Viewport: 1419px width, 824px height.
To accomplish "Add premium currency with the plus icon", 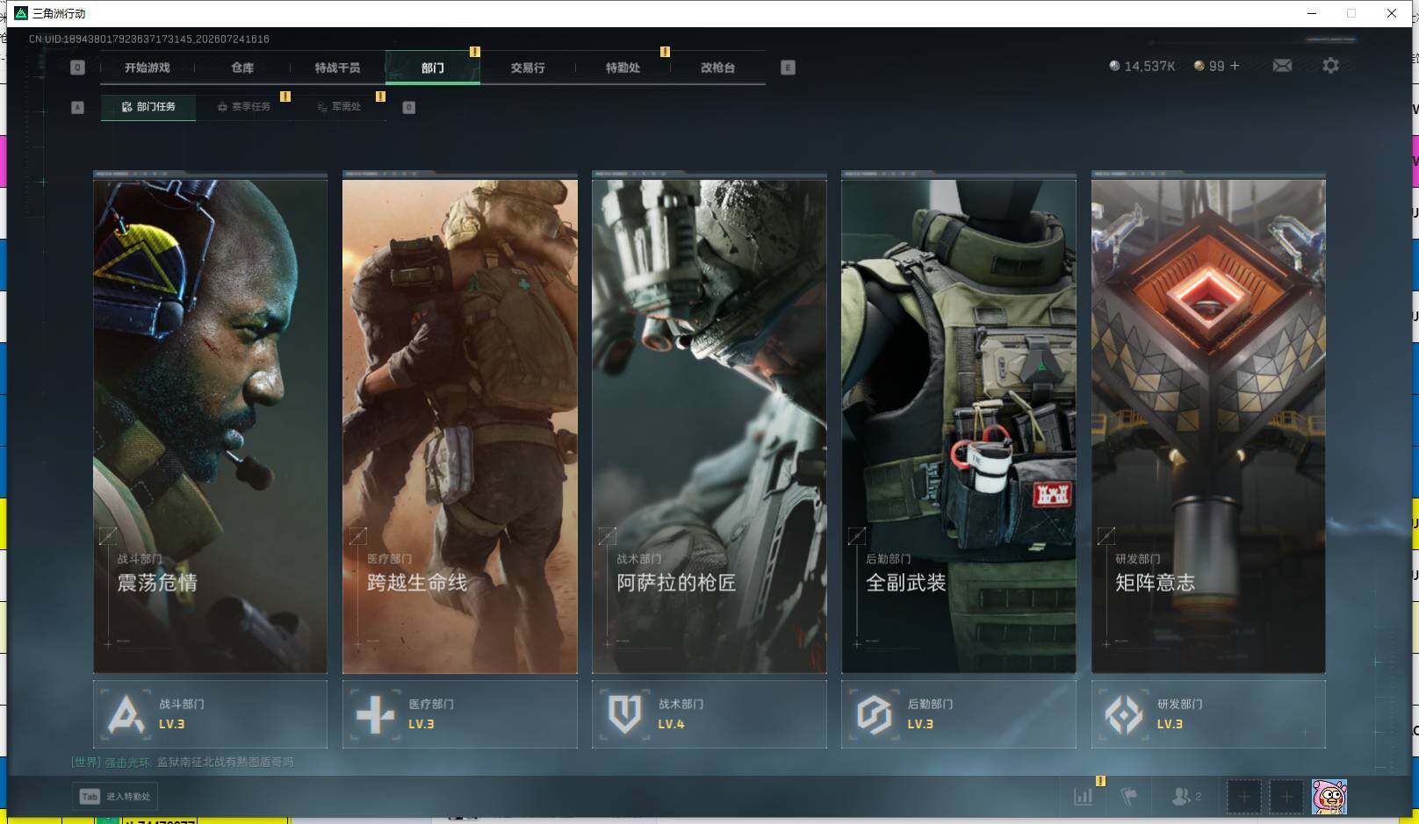I will 1235,66.
